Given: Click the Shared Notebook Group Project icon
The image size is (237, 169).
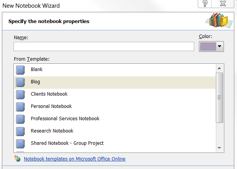Looking at the screenshot, I should pos(20,144).
